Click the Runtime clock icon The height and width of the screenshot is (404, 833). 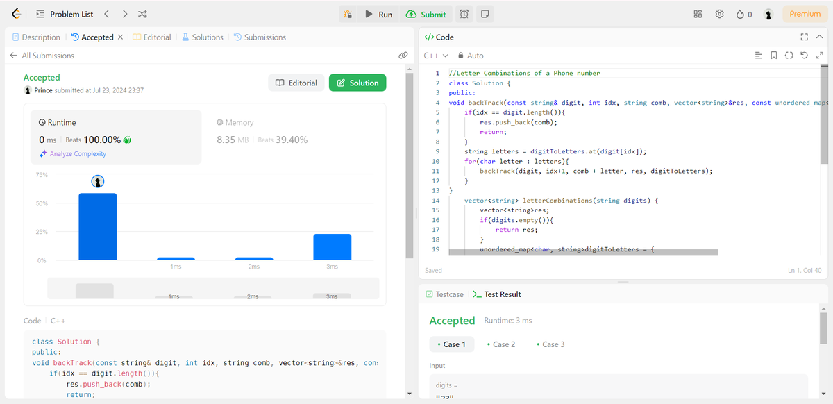click(42, 122)
